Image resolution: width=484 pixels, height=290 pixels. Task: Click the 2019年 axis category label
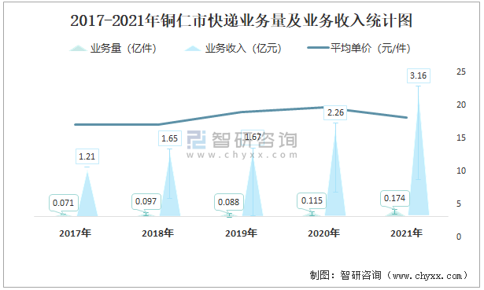(x=241, y=233)
